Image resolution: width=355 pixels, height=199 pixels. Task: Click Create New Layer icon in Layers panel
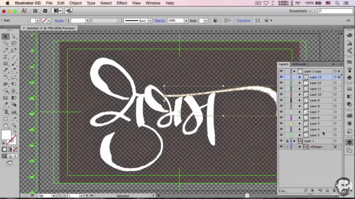click(327, 191)
